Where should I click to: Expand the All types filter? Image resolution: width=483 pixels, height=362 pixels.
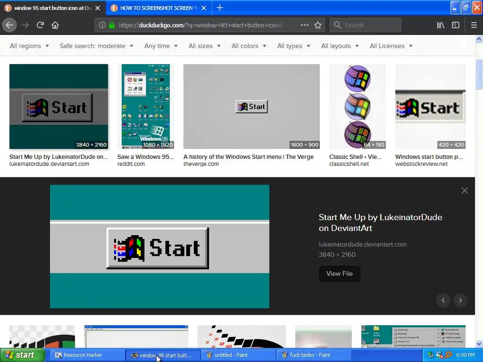pos(293,46)
